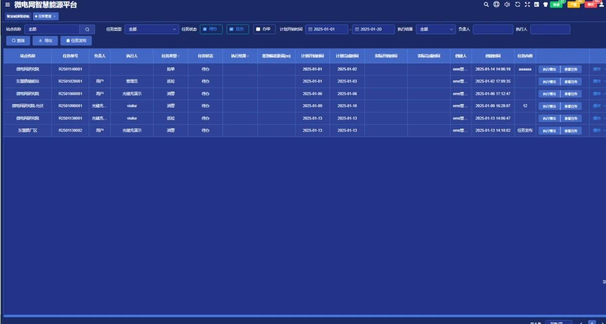Click the red alarm badge in header
Screen dimensions: 606x324
click(591, 4)
